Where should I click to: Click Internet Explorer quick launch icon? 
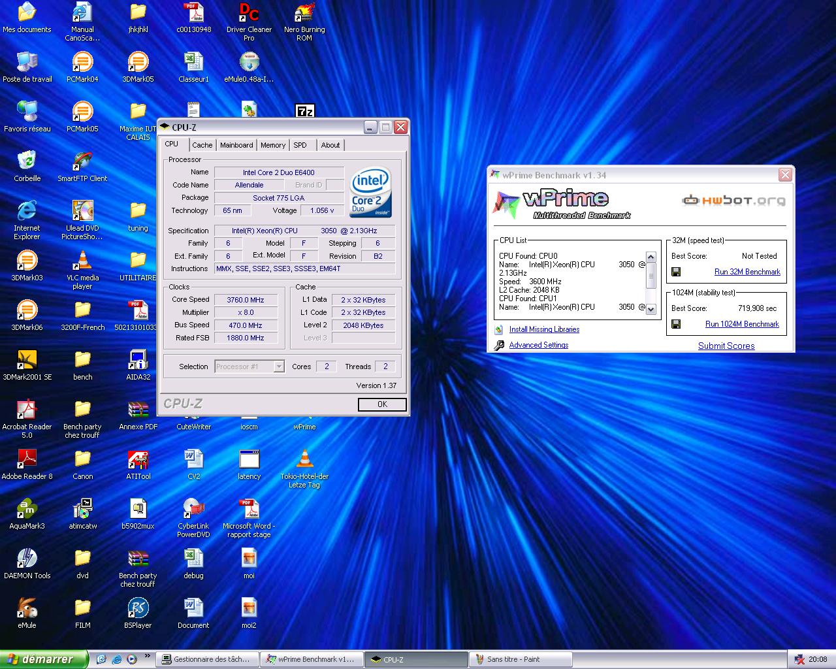tap(117, 659)
